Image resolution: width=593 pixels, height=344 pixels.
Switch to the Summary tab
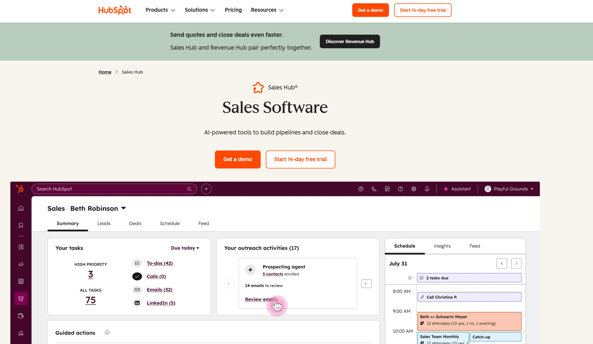click(x=68, y=223)
